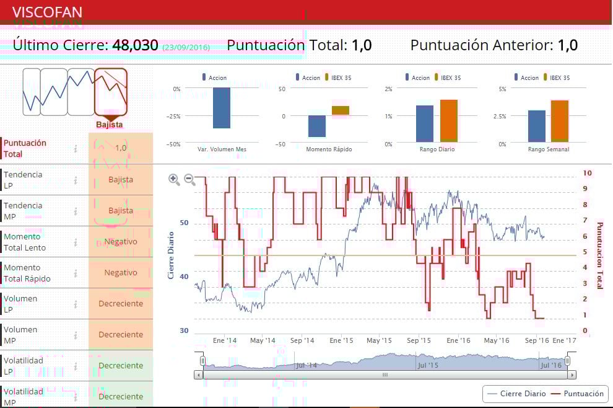Viewport: 613px width, 408px height.
Task: Click the blue Accion bar in Momento Rápido
Action: [316, 126]
